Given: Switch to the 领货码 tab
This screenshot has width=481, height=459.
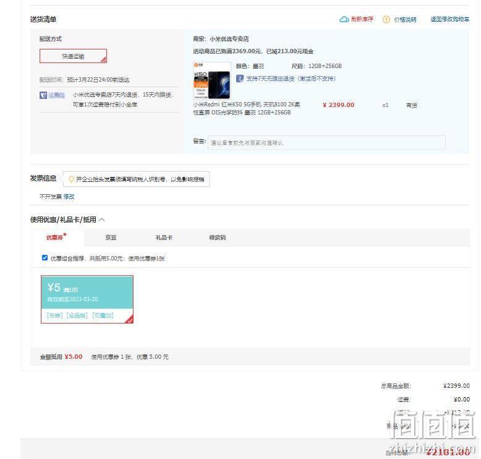Looking at the screenshot, I should 217,238.
